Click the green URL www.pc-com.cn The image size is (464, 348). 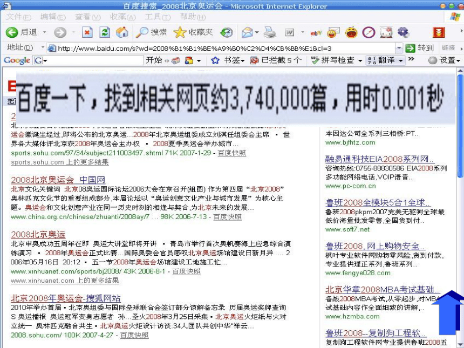pos(351,186)
